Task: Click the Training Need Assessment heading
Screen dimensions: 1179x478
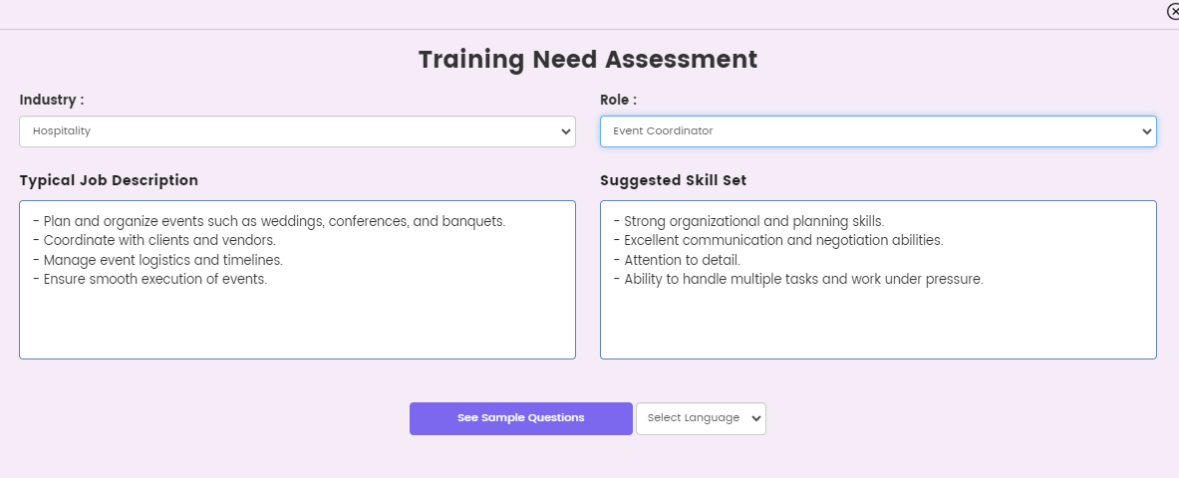Action: pyautogui.click(x=588, y=60)
